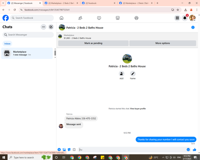Switch to the fourth Marketplace browser tab
The image size is (200, 160).
[136, 3]
